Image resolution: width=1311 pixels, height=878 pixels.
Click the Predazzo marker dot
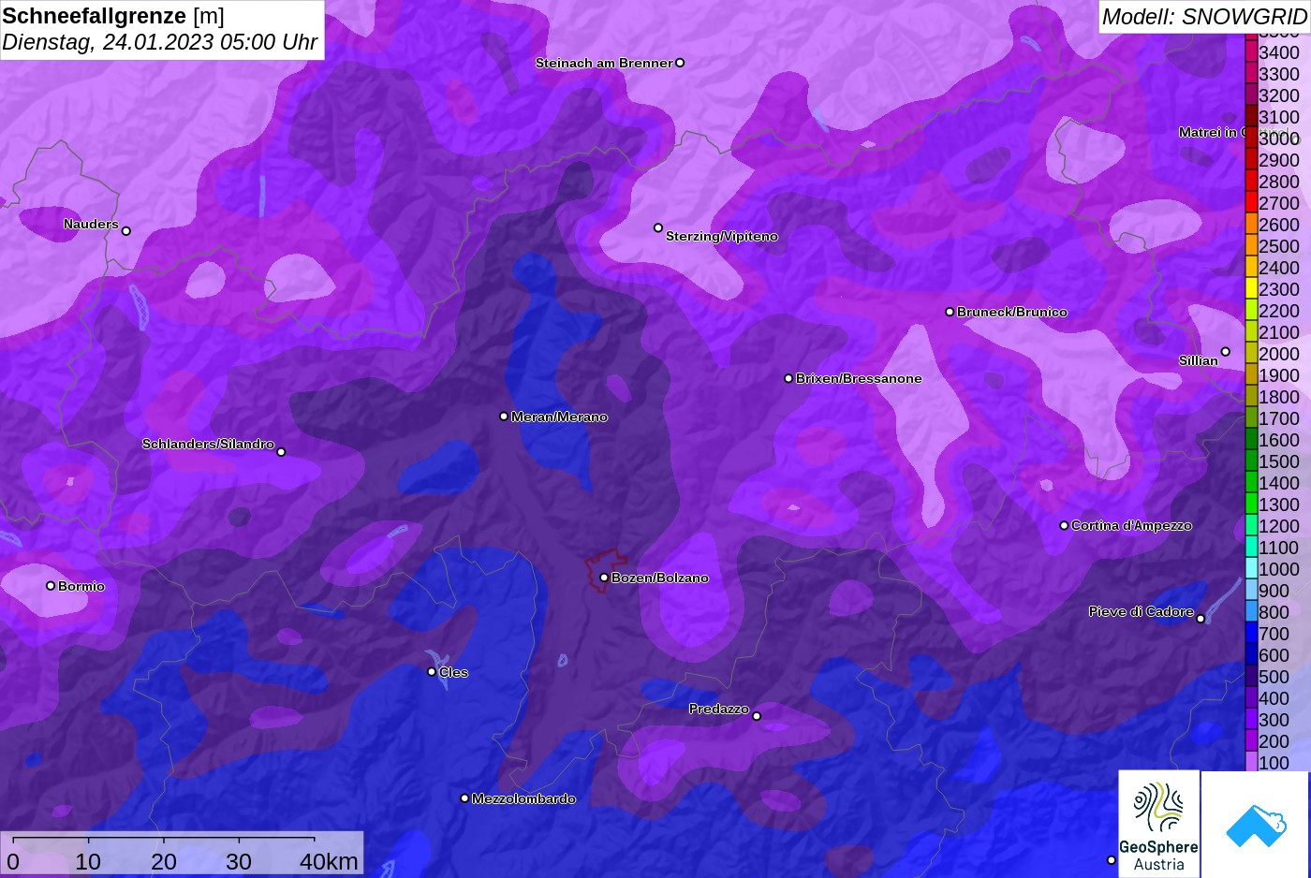coord(757,716)
